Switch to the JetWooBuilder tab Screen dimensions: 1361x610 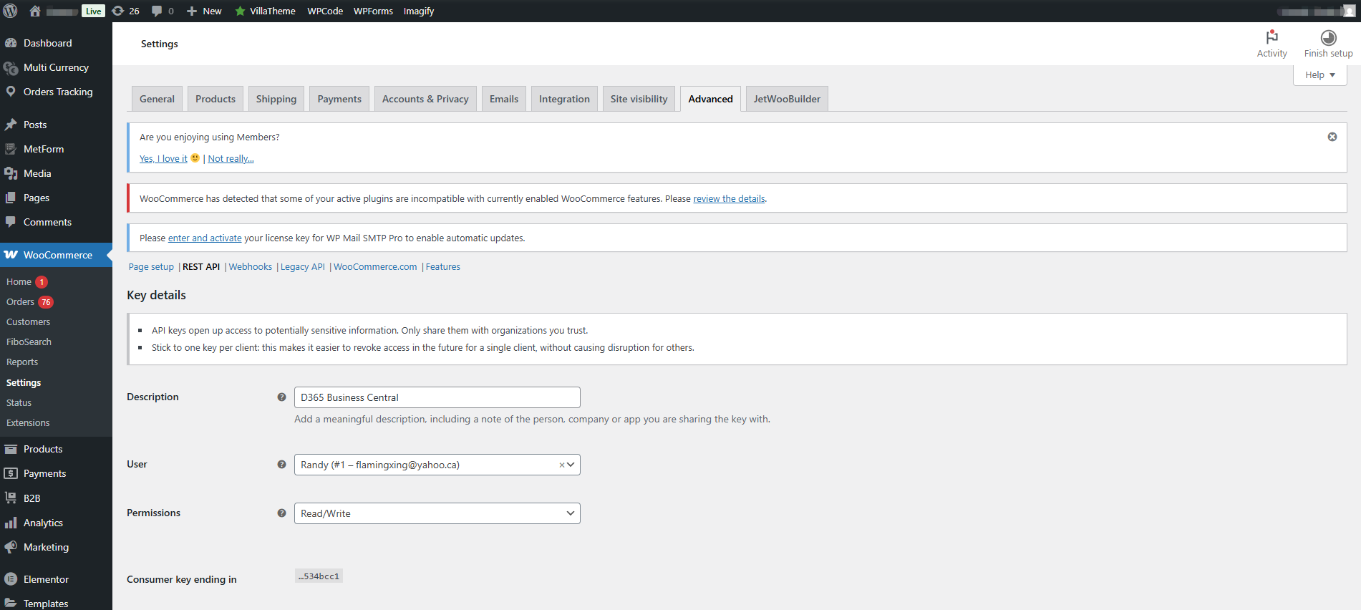click(x=787, y=99)
